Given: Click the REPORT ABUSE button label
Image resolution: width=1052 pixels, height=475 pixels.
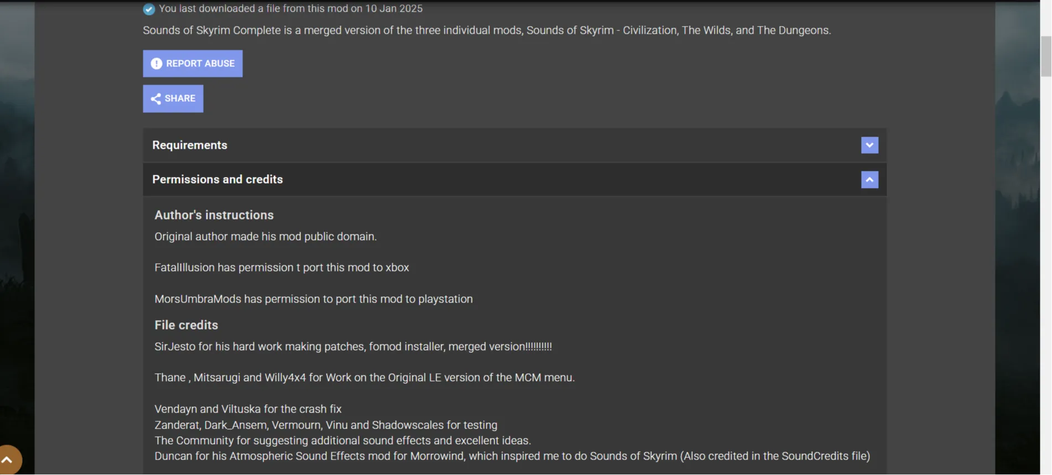Looking at the screenshot, I should click(x=200, y=64).
